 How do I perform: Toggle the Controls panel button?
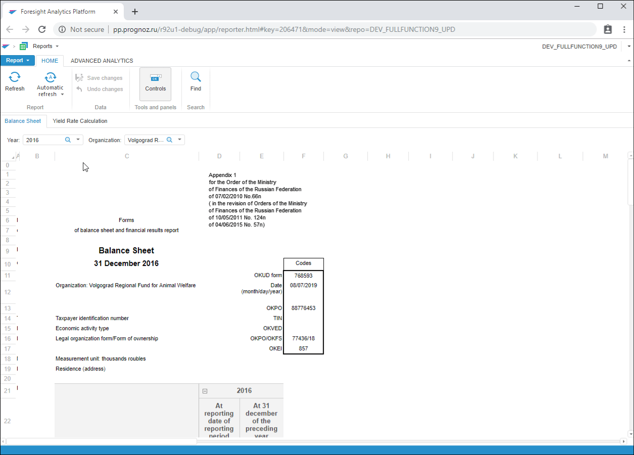point(155,83)
